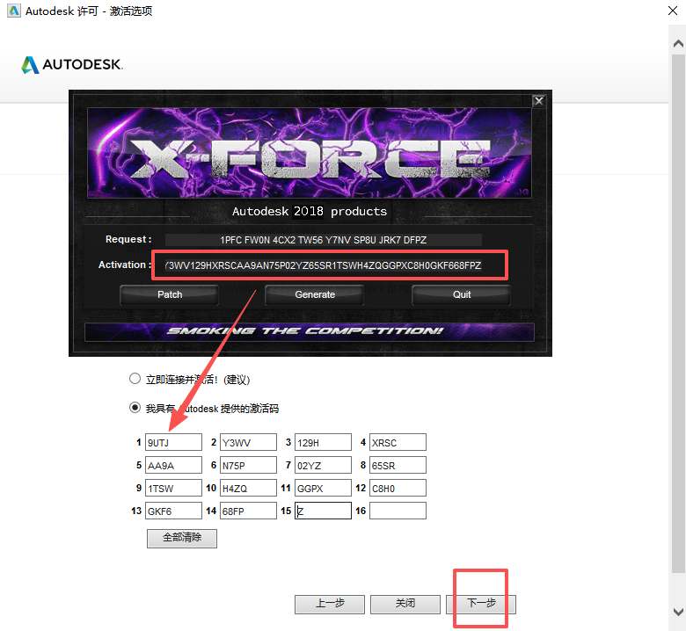Click activation box 9 containing 1TSW
The width and height of the screenshot is (686, 631).
[173, 488]
